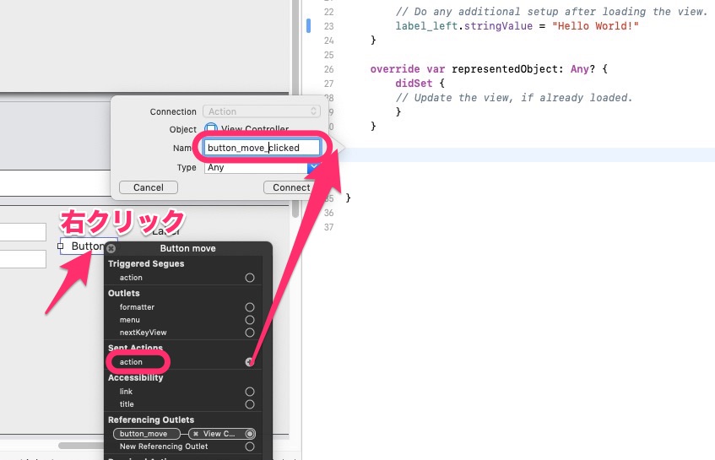Click the Update the view comment line

pyautogui.click(x=514, y=98)
